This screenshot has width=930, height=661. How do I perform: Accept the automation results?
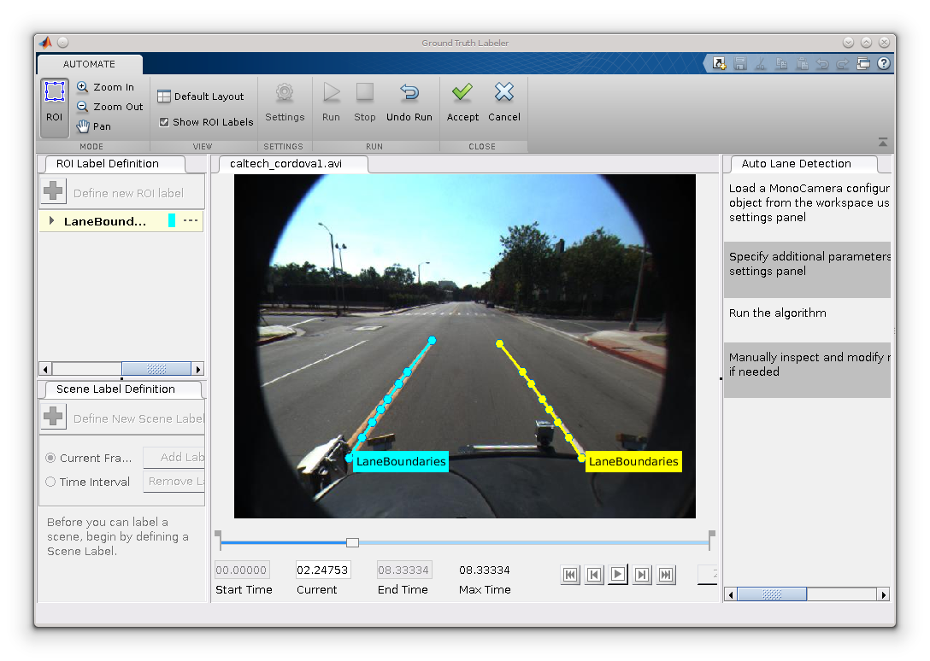462,102
